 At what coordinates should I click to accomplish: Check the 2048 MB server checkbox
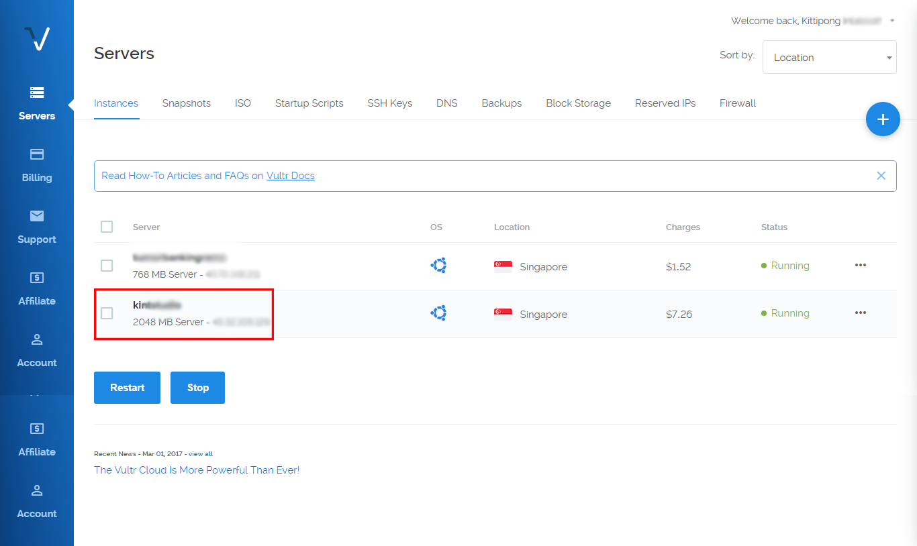107,313
